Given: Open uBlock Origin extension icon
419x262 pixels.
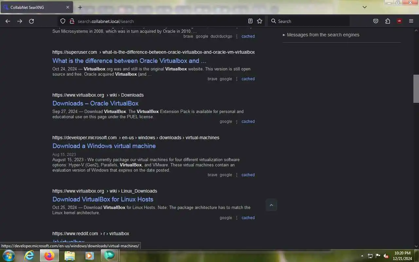Looking at the screenshot, I should tap(399, 21).
